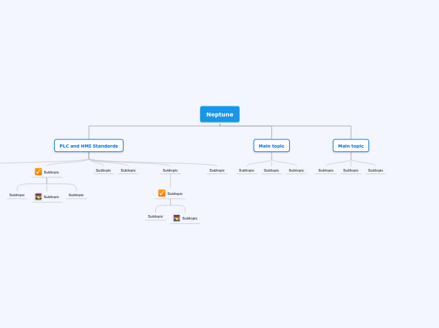Toggle the orange checkmark on the nested third-level subtopic
This screenshot has width=439, height=328.
pos(162,193)
